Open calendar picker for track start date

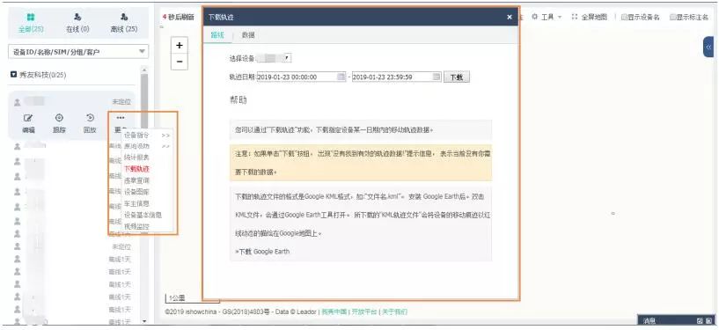(341, 77)
